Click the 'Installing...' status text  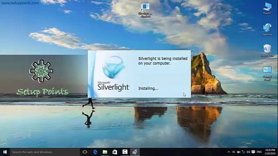click(148, 88)
